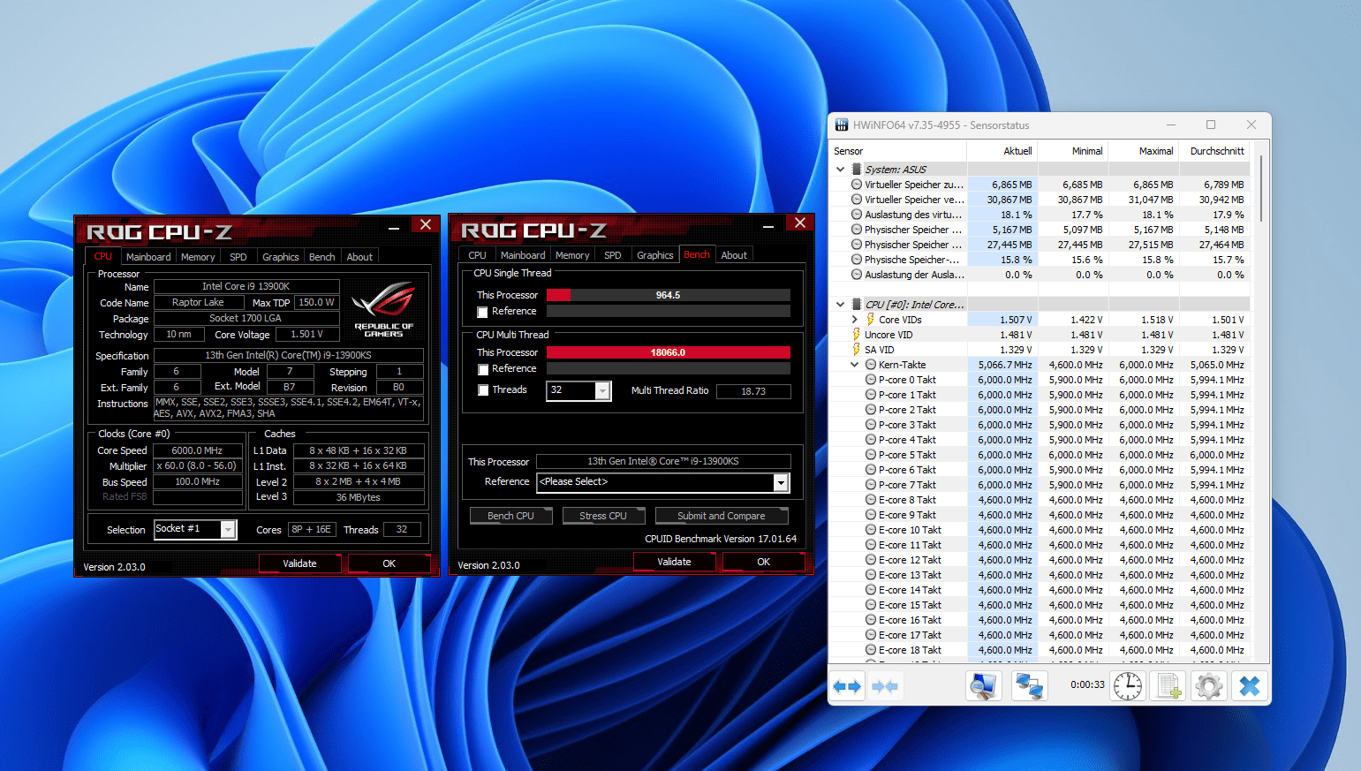Collapse the Kern-Takte sensor node
The width and height of the screenshot is (1361, 771).
pyautogui.click(x=855, y=365)
